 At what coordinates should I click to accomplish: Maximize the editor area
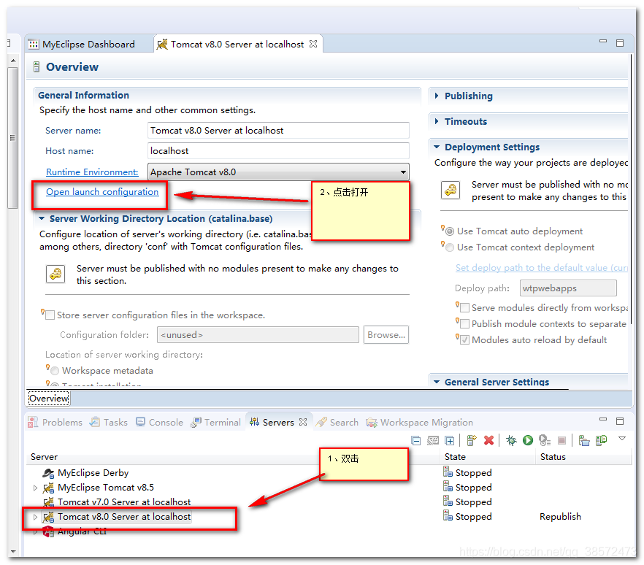pyautogui.click(x=620, y=43)
